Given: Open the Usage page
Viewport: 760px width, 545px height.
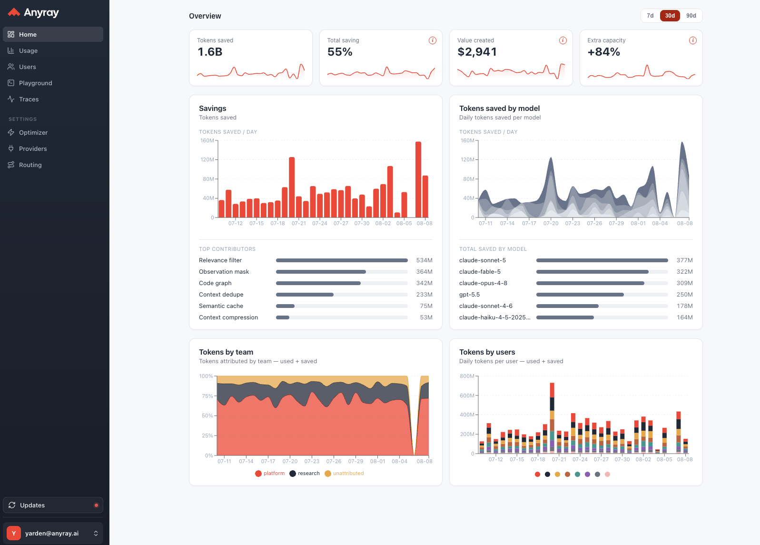Looking at the screenshot, I should pyautogui.click(x=53, y=50).
